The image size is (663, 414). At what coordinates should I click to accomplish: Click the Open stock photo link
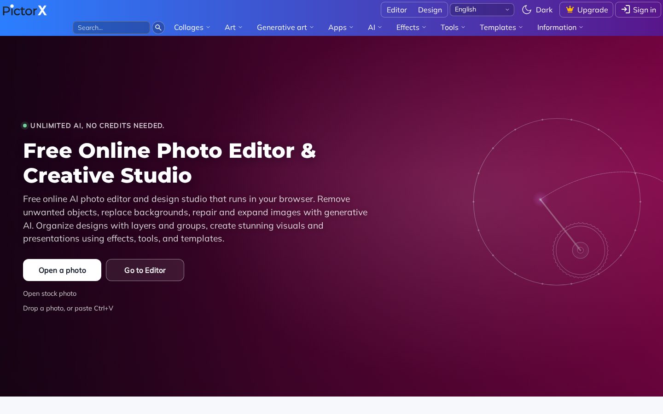click(50, 293)
